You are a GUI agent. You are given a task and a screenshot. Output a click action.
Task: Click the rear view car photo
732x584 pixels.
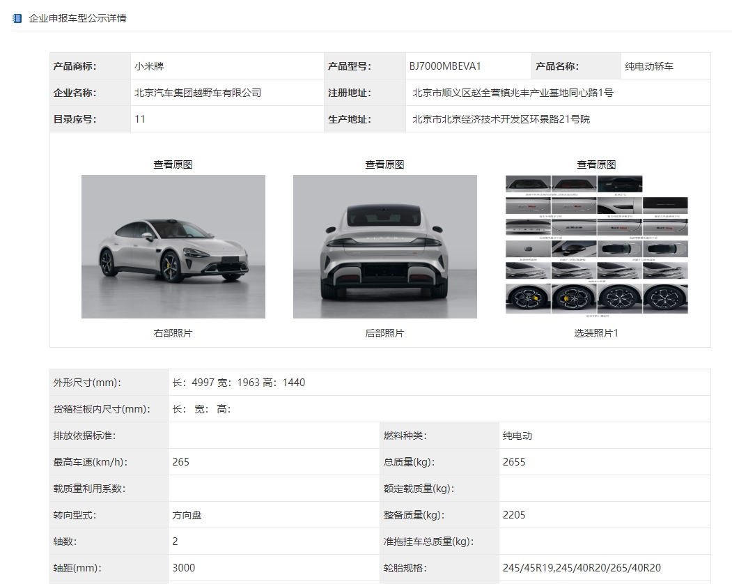coord(384,246)
